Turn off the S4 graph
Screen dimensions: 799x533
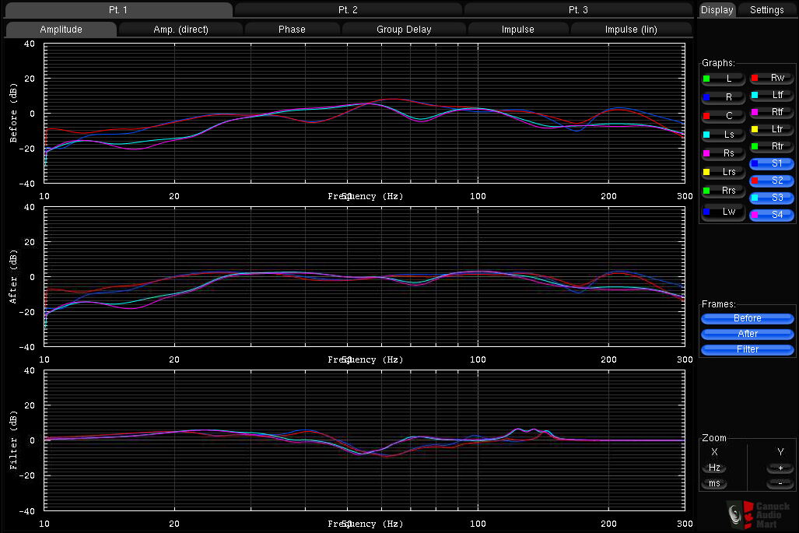772,215
